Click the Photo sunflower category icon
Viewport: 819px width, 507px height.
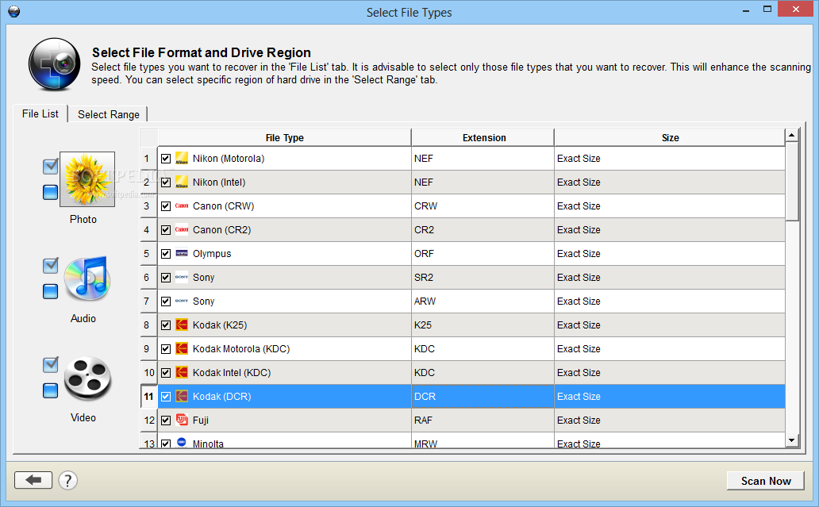[x=87, y=179]
